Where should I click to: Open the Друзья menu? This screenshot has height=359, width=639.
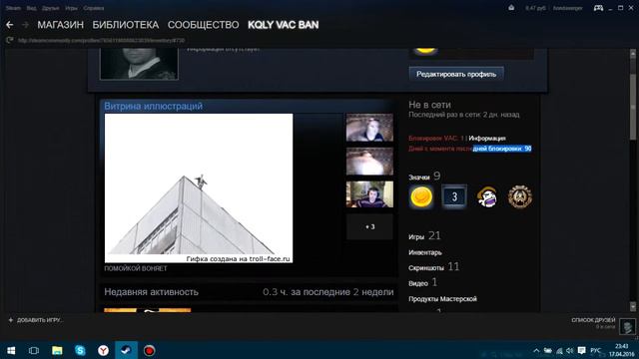tap(51, 8)
